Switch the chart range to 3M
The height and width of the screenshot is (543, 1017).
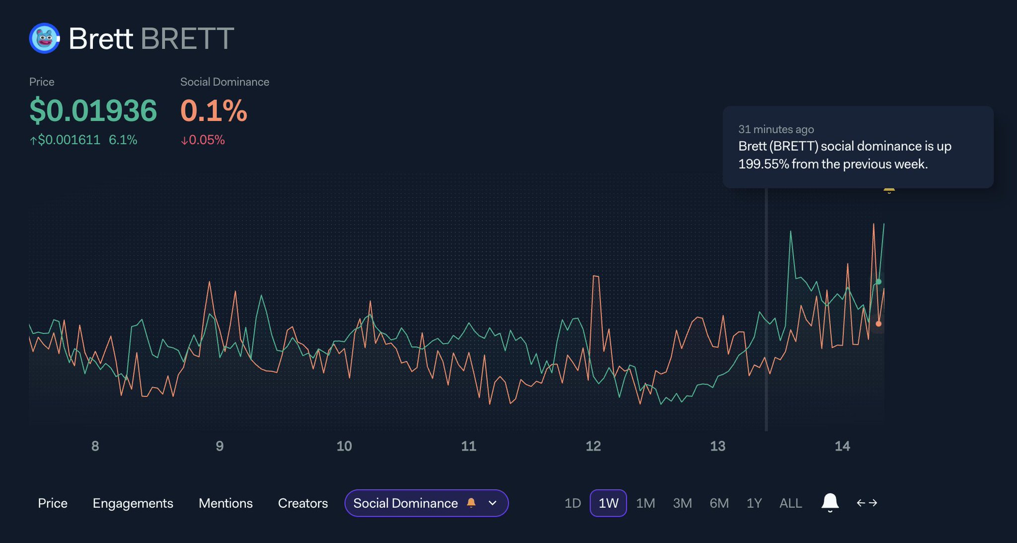[x=682, y=503]
